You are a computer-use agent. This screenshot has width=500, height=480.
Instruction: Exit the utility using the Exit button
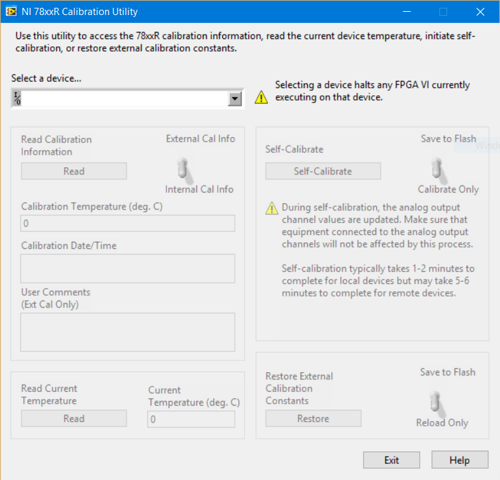pyautogui.click(x=391, y=460)
